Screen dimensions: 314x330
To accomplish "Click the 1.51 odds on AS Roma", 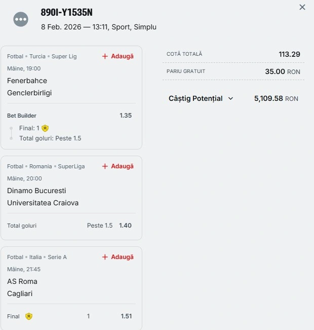I will point(126,316).
